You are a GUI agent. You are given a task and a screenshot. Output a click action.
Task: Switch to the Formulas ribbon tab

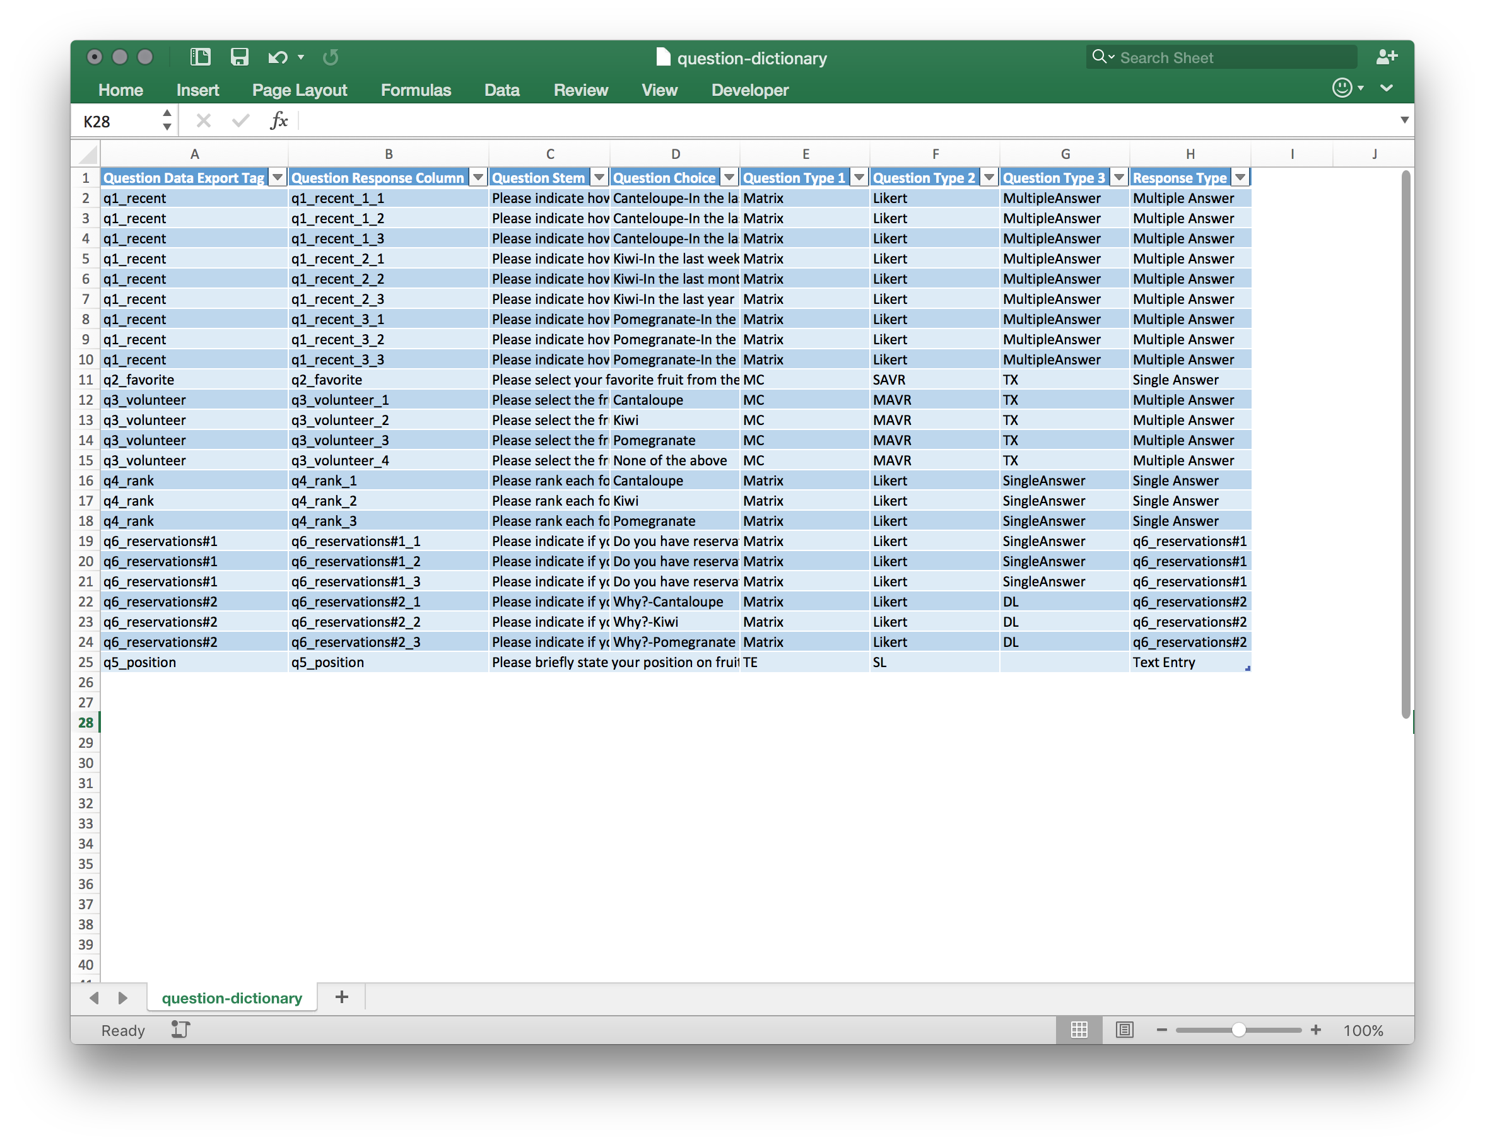tap(416, 90)
